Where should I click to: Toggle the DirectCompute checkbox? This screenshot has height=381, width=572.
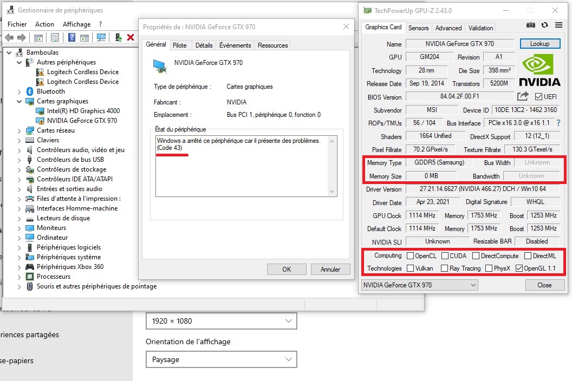click(476, 256)
